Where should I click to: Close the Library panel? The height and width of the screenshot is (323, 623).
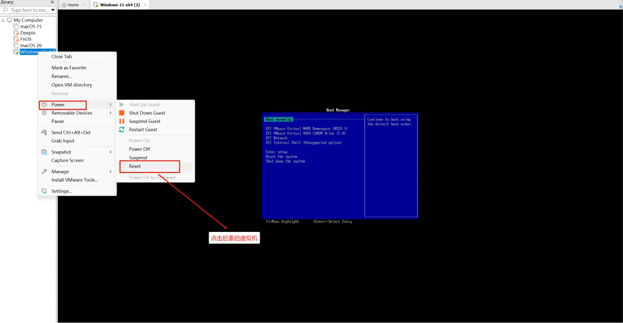[52, 2]
